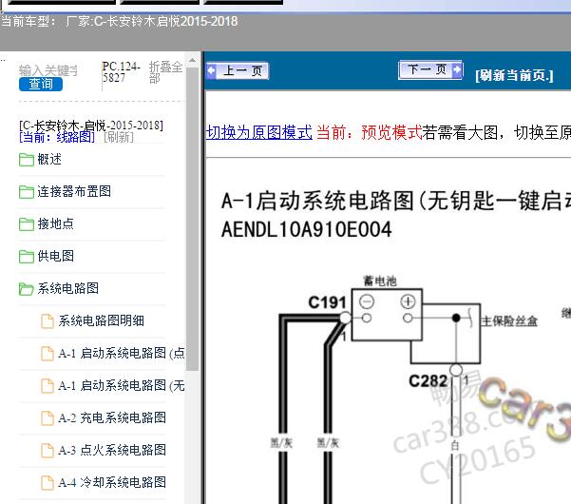Go to next page with 下一页
The width and height of the screenshot is (571, 504).
pos(430,69)
